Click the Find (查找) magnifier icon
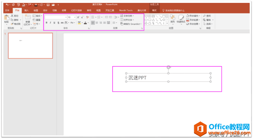The width and height of the screenshot is (253, 139). click(x=204, y=16)
